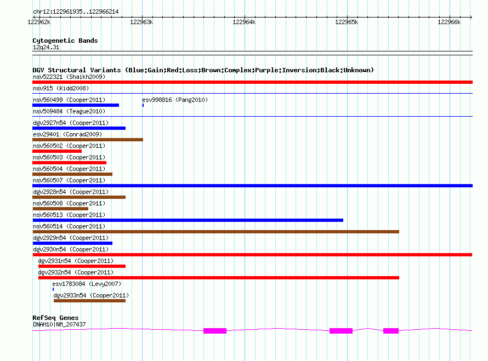Viewport: 488px width, 361px height.
Task: Click the nsv560507 (Cooper2011) full-width blue bar
Action: (252, 186)
